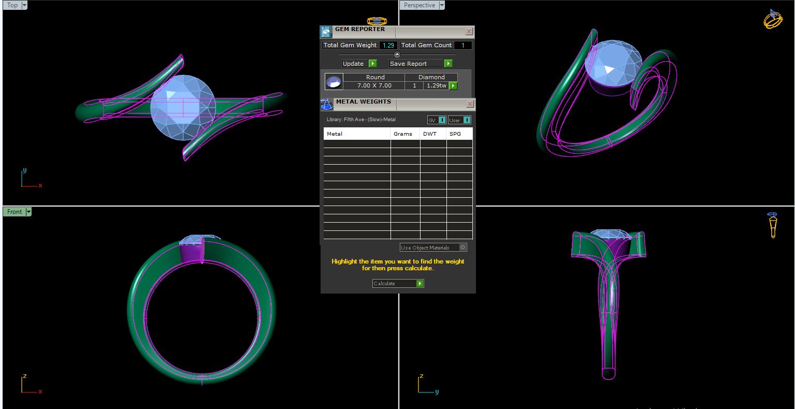Screen dimensions: 795x409
Task: Activate the Front viewport label
Action: (15, 212)
